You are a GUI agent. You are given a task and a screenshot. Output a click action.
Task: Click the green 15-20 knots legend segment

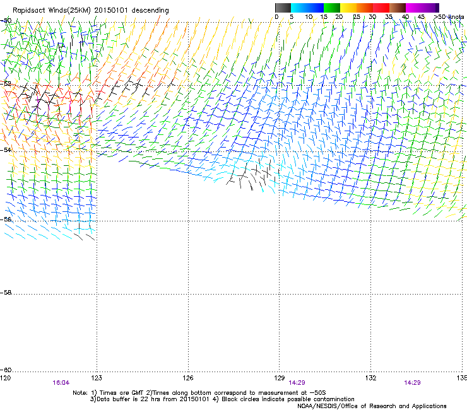tap(332, 8)
